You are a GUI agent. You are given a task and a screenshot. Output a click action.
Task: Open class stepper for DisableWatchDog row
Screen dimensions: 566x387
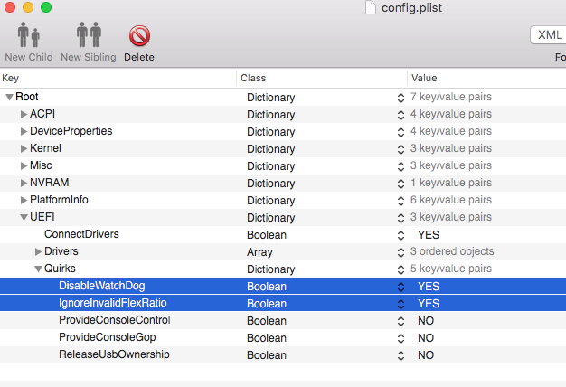coord(401,287)
